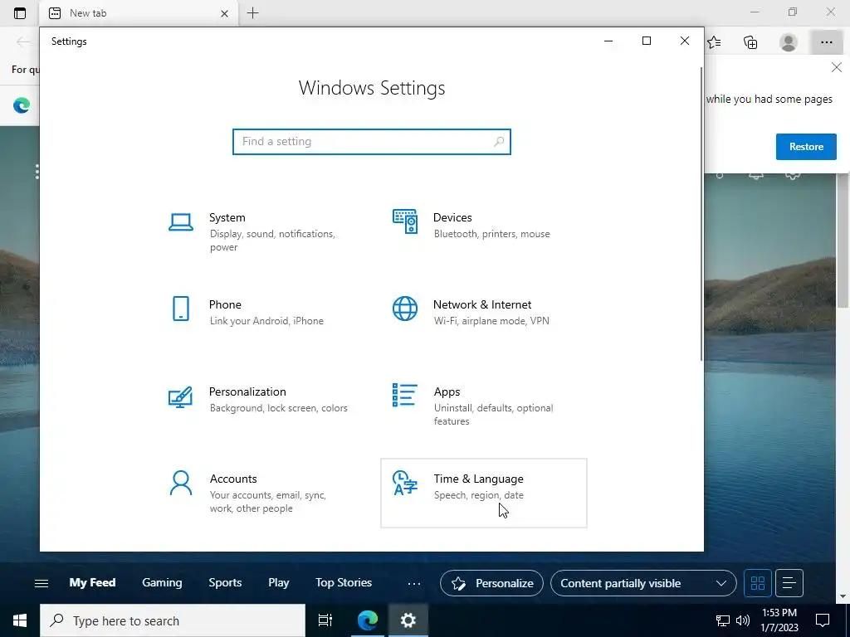Open the System settings laptop icon
Viewport: 850px width, 637px height.
tap(180, 222)
